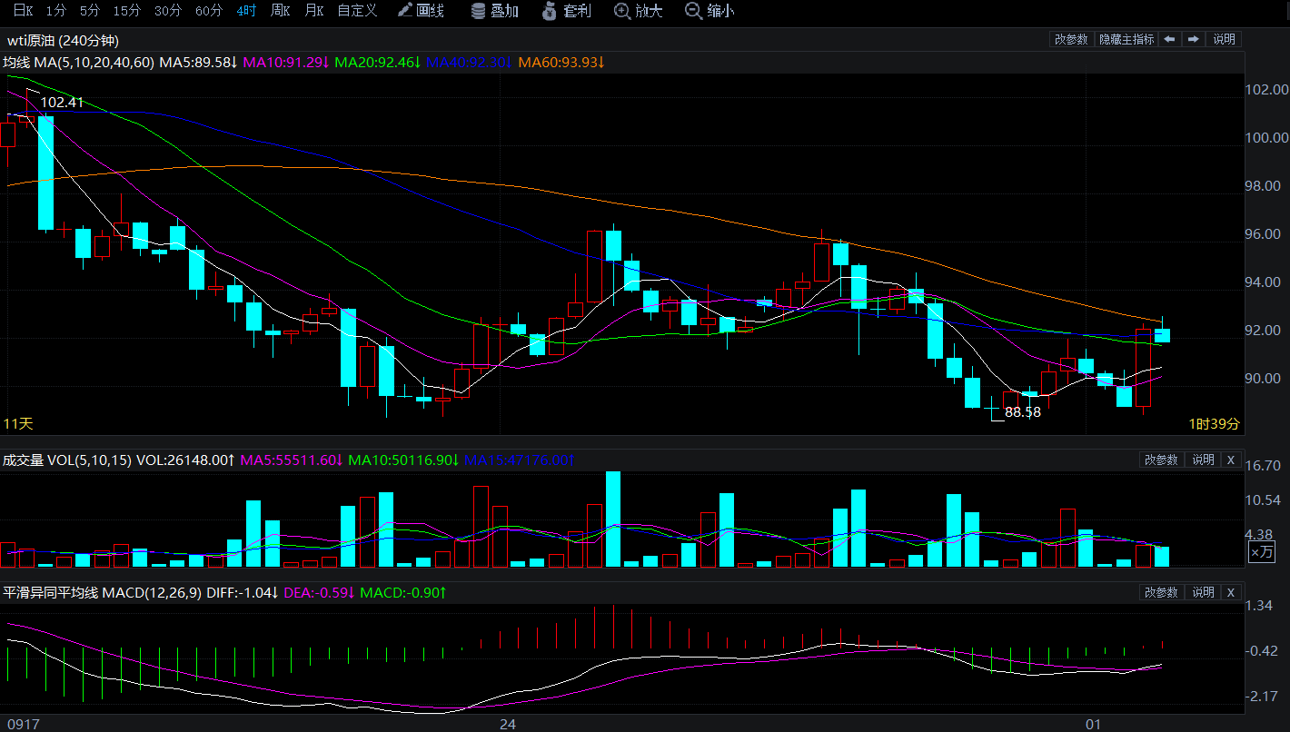
Task: Click the MA60:93.93 value
Action: [561, 63]
